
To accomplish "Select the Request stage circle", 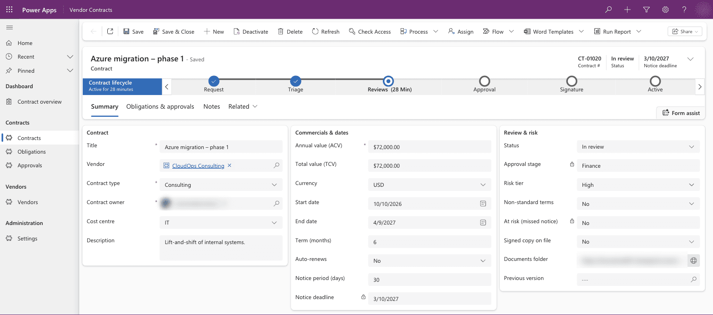I will pos(214,81).
